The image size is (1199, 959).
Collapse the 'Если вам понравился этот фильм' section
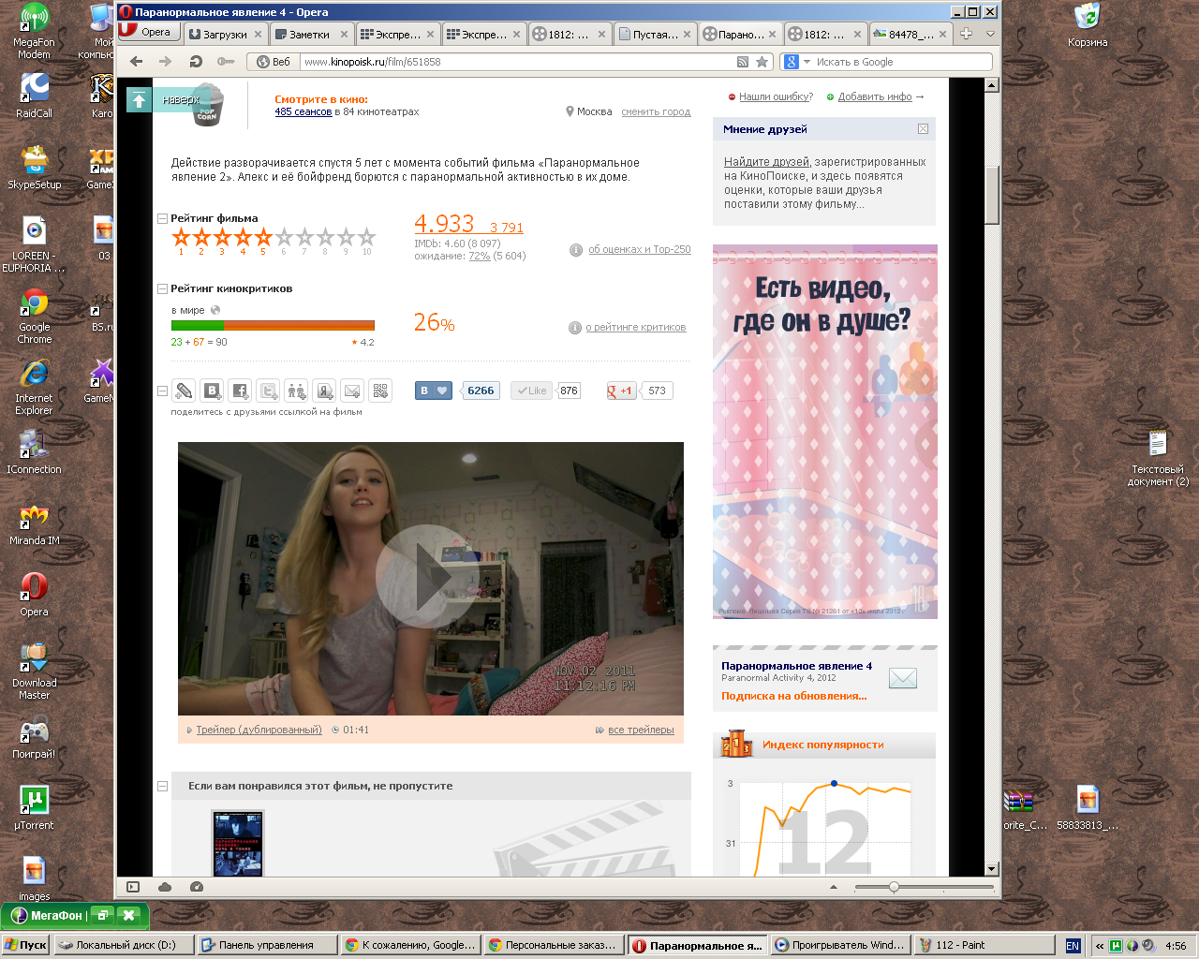tap(162, 786)
